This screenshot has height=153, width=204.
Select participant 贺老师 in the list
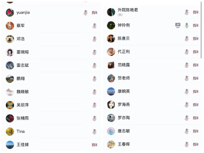152,78
